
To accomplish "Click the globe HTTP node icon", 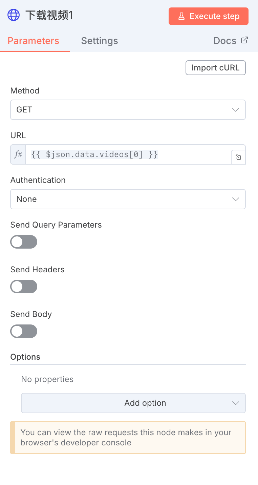I will (x=14, y=15).
